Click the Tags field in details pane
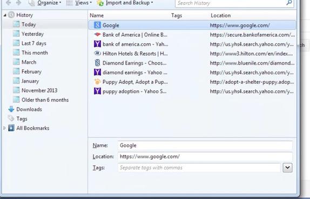This screenshot has height=199, width=310. tap(199, 168)
